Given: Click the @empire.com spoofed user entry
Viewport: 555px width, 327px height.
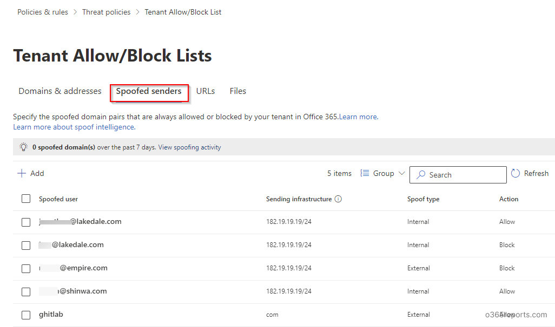Looking at the screenshot, I should [x=73, y=268].
